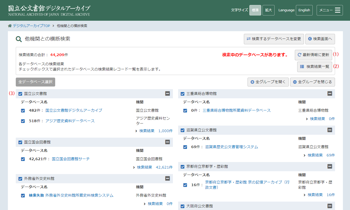
Task: Click the 44,209件 total results text
Action: pyautogui.click(x=59, y=55)
